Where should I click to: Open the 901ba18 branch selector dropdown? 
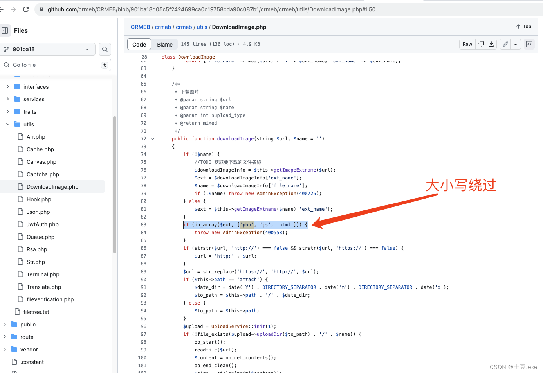point(48,49)
